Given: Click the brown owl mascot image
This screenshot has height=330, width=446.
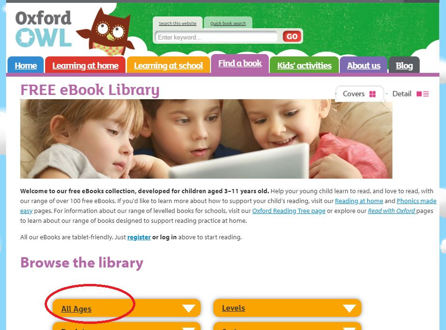Looking at the screenshot, I should 106,32.
